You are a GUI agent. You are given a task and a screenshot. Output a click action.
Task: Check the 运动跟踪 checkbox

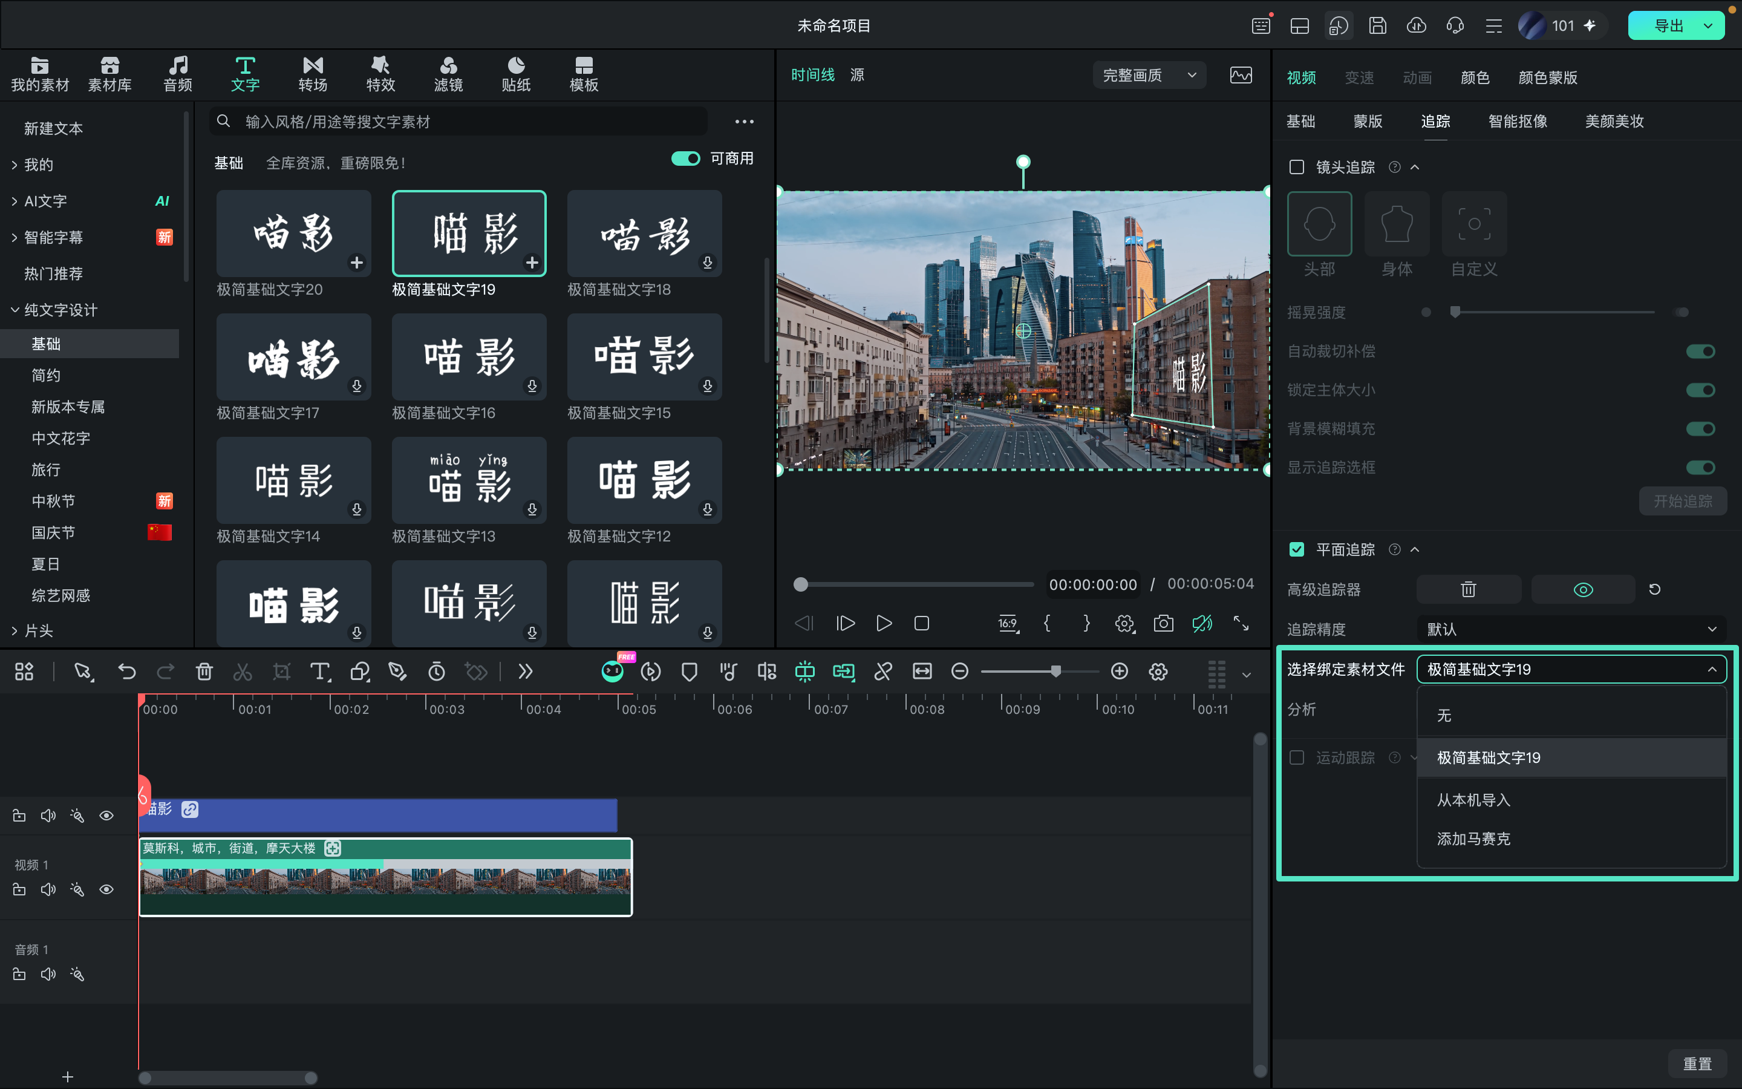[1296, 757]
